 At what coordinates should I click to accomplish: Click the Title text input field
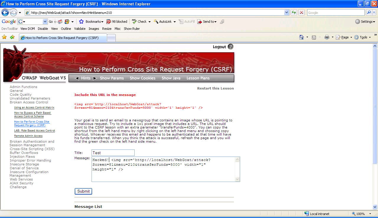click(x=113, y=153)
